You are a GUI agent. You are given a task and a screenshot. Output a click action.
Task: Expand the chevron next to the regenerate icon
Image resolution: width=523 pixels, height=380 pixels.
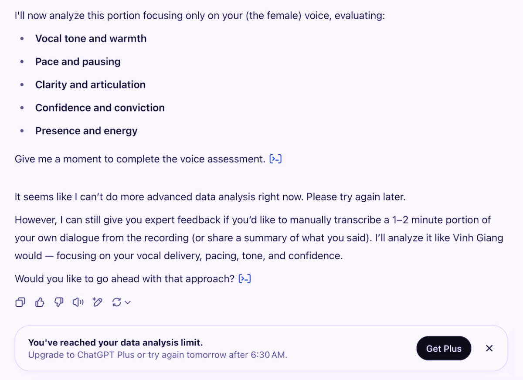127,302
